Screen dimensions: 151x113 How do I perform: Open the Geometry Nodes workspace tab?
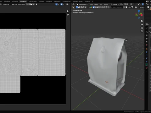77,2
